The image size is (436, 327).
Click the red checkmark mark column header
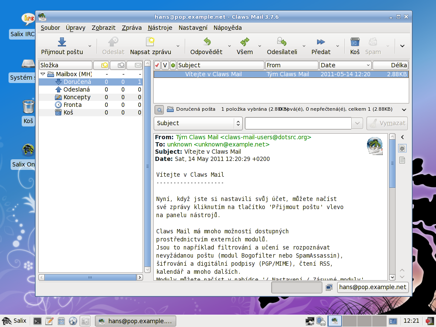(157, 65)
